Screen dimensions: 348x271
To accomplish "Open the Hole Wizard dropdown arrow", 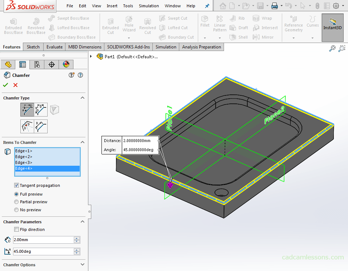I will click(129, 38).
